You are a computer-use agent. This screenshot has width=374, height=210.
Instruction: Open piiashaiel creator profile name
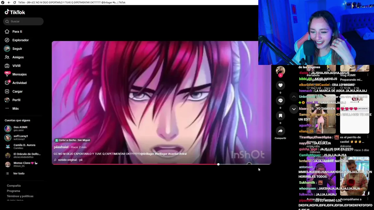pyautogui.click(x=61, y=147)
